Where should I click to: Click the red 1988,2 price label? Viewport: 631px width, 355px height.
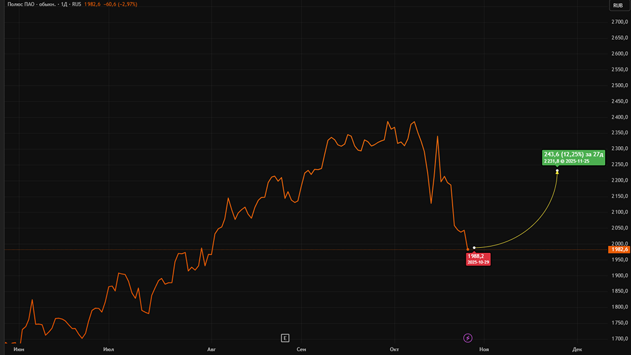click(x=478, y=259)
